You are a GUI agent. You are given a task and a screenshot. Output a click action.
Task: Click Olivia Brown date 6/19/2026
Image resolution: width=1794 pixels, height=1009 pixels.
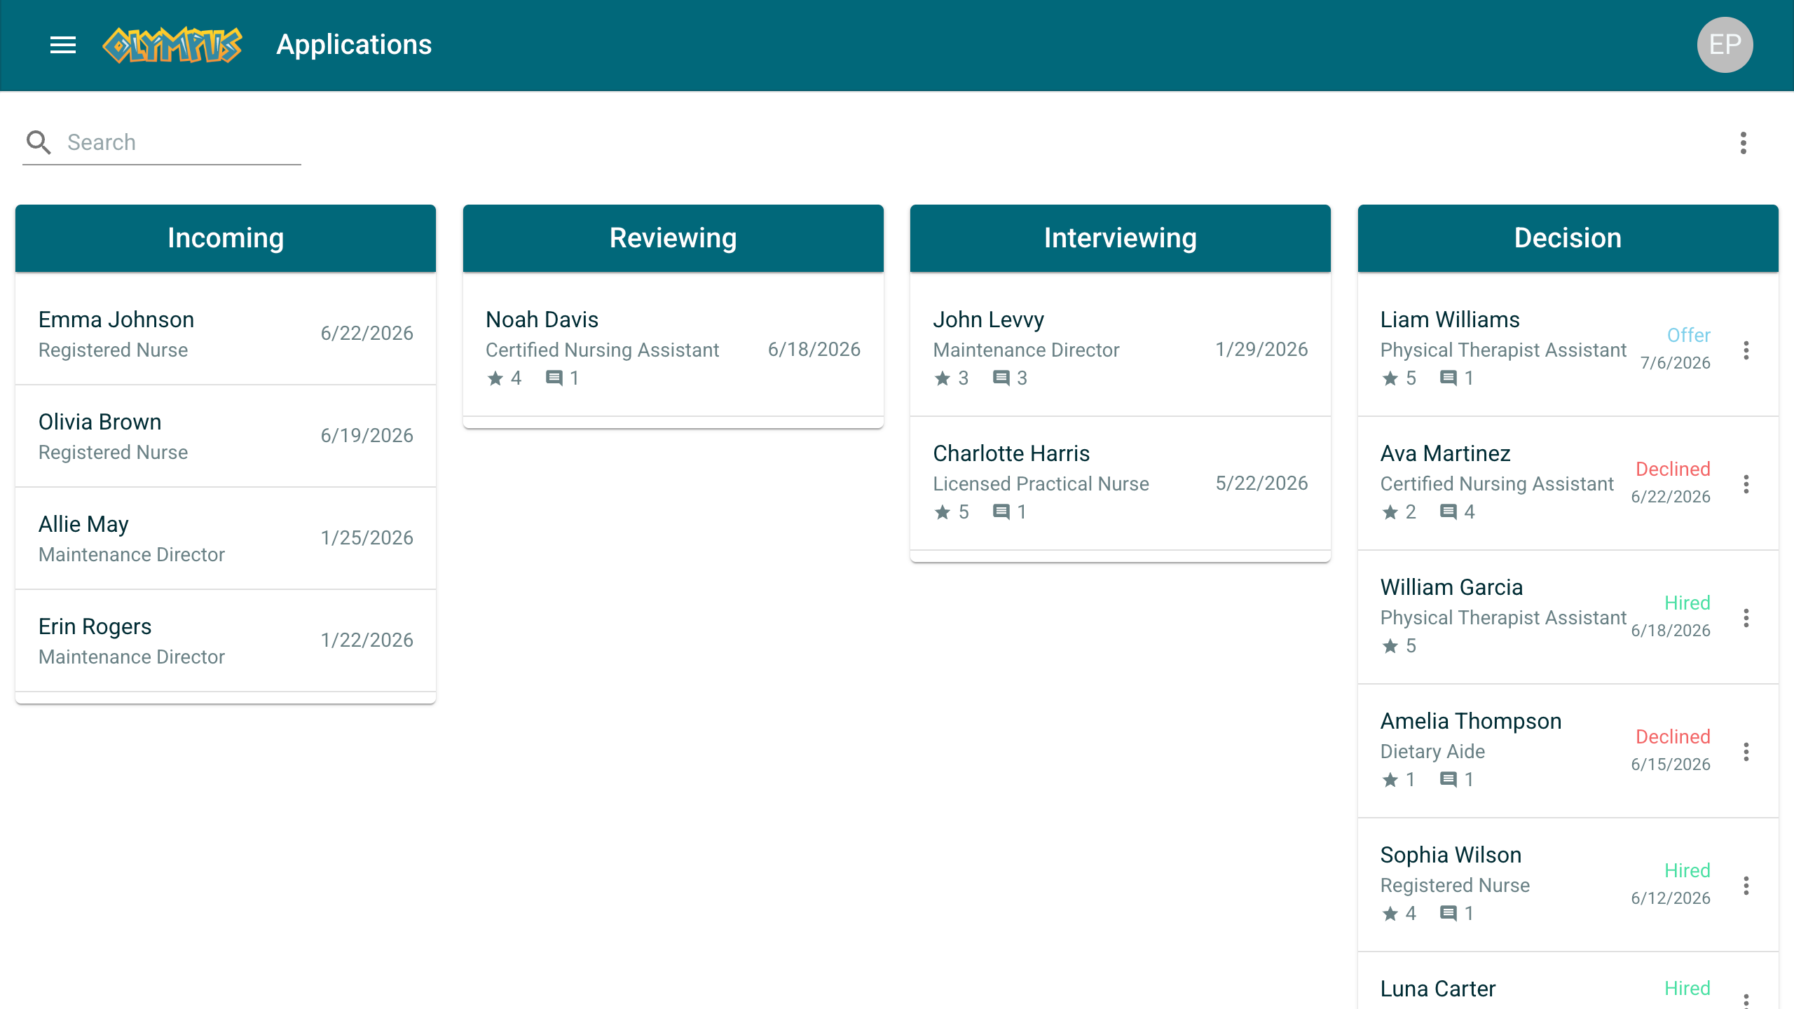(367, 436)
